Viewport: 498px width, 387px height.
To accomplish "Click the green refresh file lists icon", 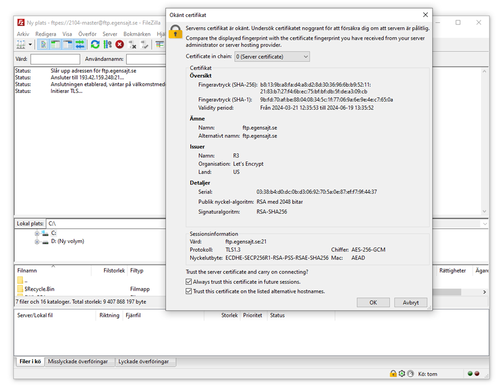I will [95, 44].
